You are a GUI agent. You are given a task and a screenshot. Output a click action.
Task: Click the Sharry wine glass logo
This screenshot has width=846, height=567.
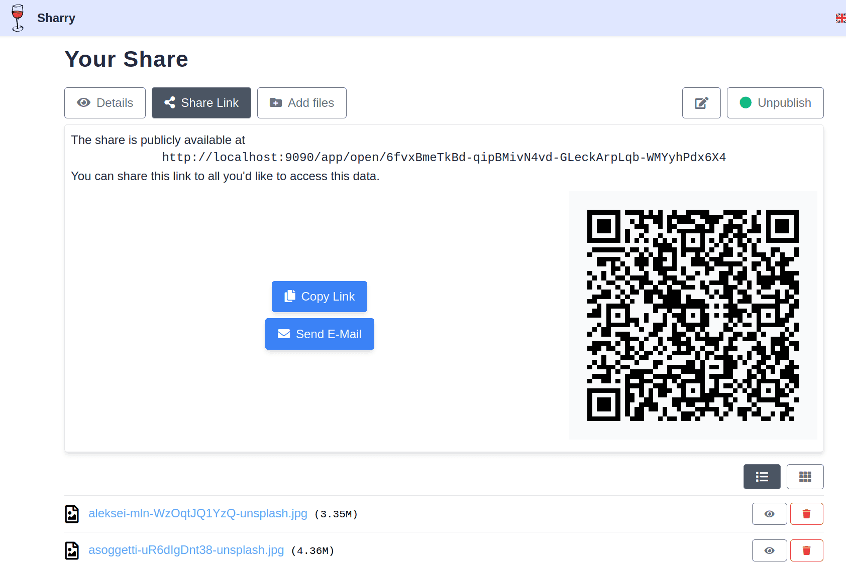point(18,18)
